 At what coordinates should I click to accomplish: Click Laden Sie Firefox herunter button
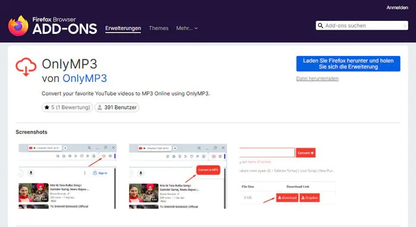348,64
